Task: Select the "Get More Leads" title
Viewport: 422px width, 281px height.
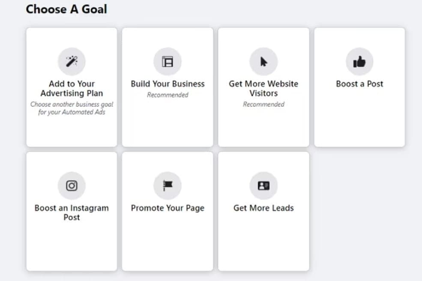Action: [x=263, y=208]
